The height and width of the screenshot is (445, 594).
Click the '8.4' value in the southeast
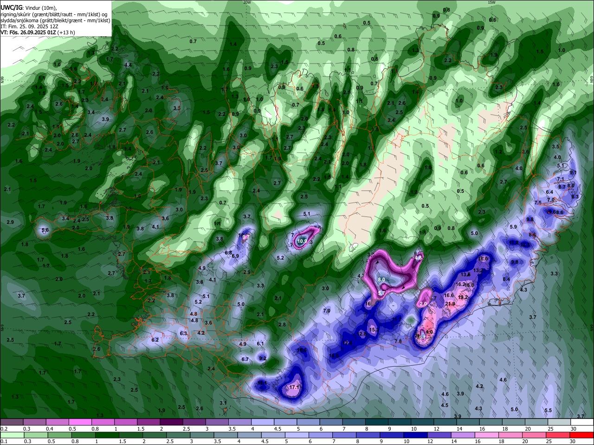pos(506,279)
